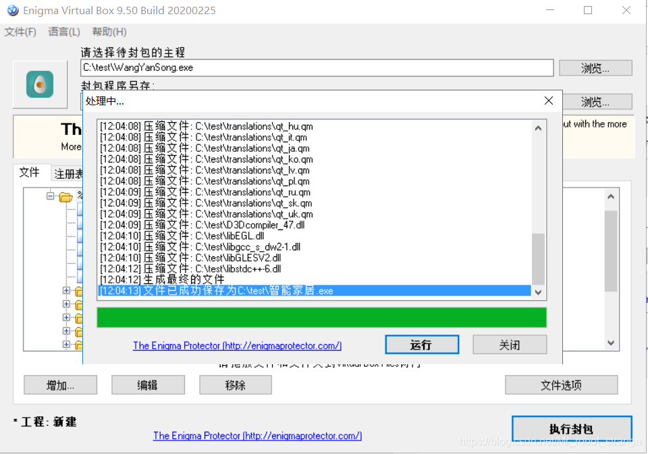The height and width of the screenshot is (454, 648).
Task: Select log line for libgcc_s_dw2-1.dll
Action: click(x=315, y=247)
